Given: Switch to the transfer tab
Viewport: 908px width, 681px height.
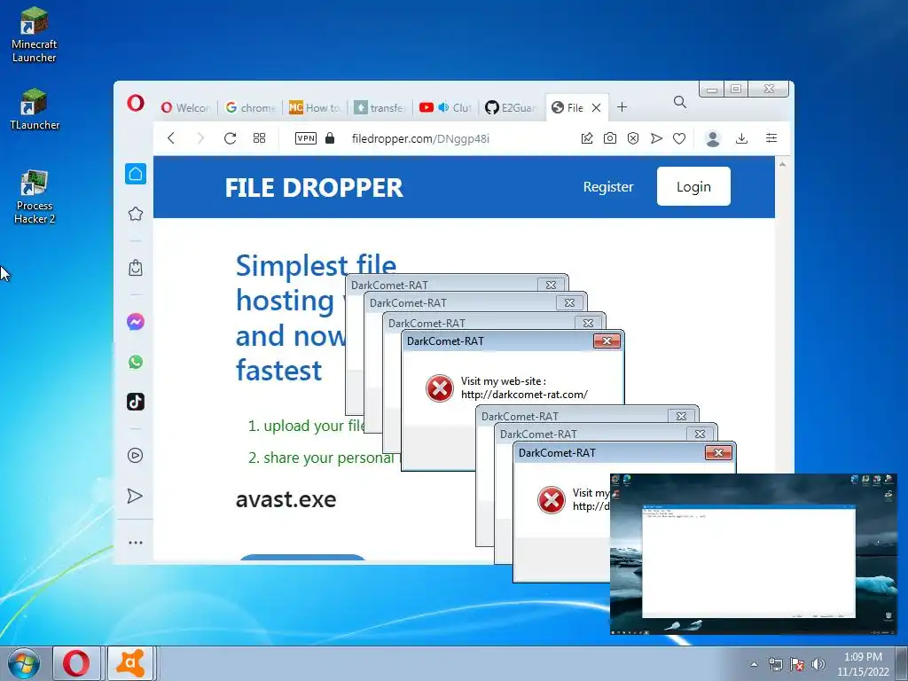Looking at the screenshot, I should tap(380, 107).
